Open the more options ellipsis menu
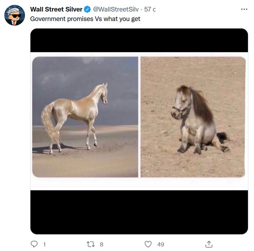Screen dimensions: 254x251 point(244,9)
